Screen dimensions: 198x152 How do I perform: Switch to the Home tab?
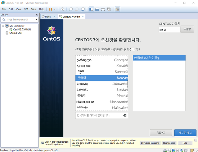click(x=48, y=17)
